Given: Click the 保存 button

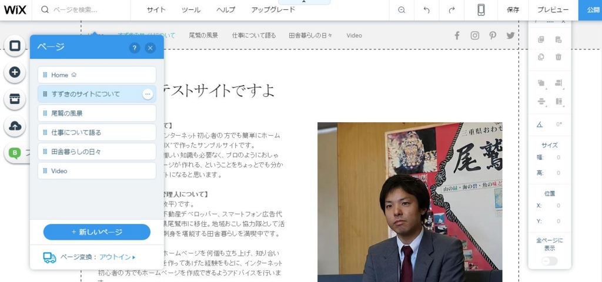Looking at the screenshot, I should click(x=513, y=10).
